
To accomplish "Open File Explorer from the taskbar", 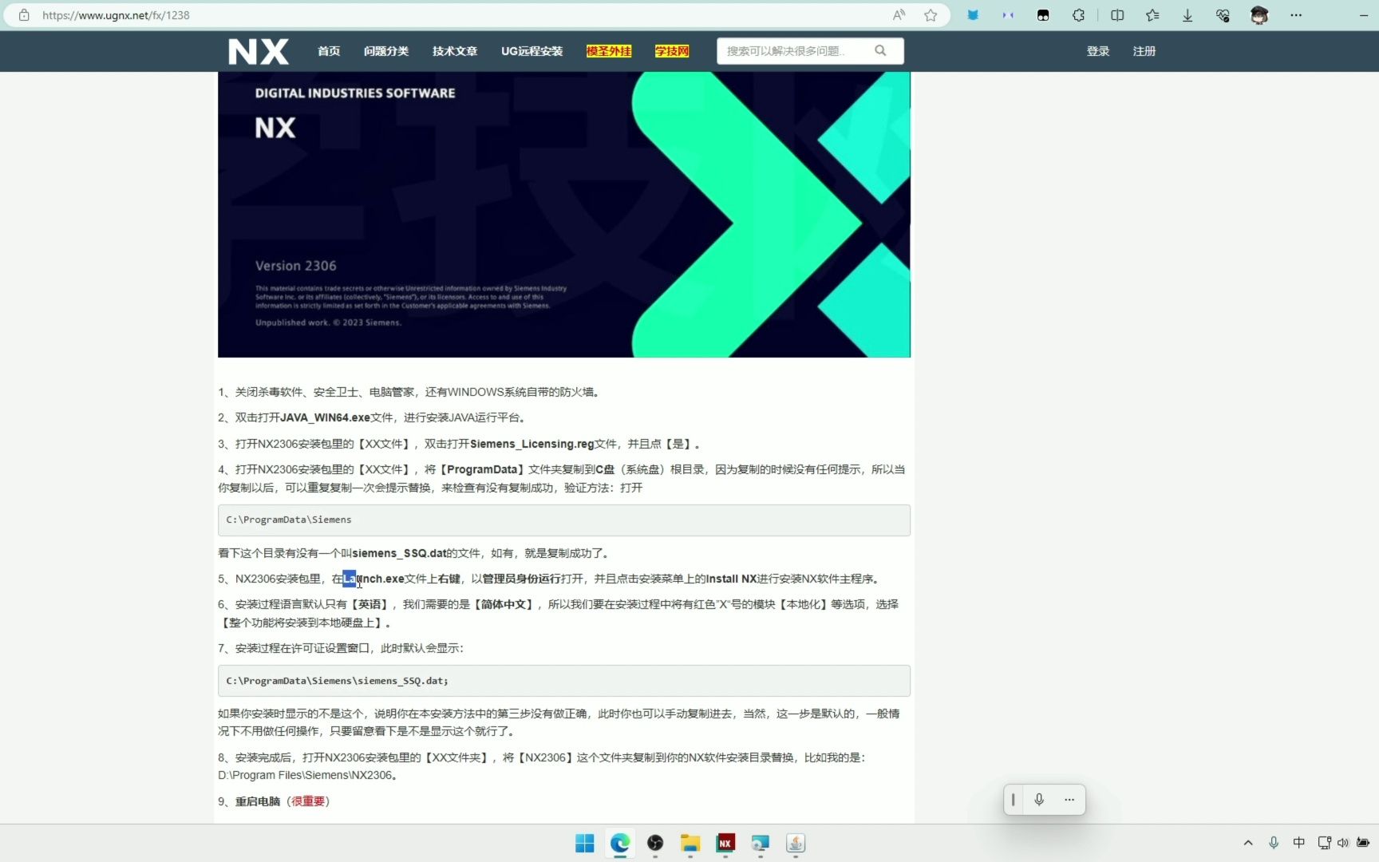I will pos(689,844).
